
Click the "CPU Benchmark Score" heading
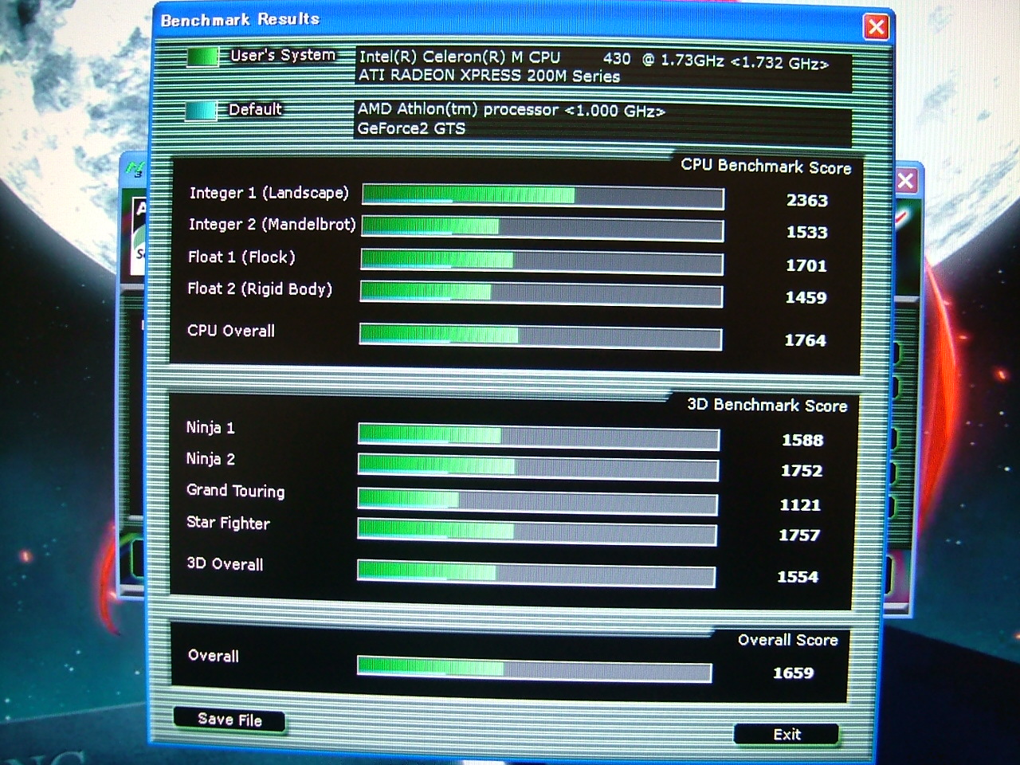click(766, 167)
